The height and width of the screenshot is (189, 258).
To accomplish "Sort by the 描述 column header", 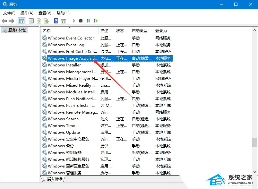I will pos(106,30).
